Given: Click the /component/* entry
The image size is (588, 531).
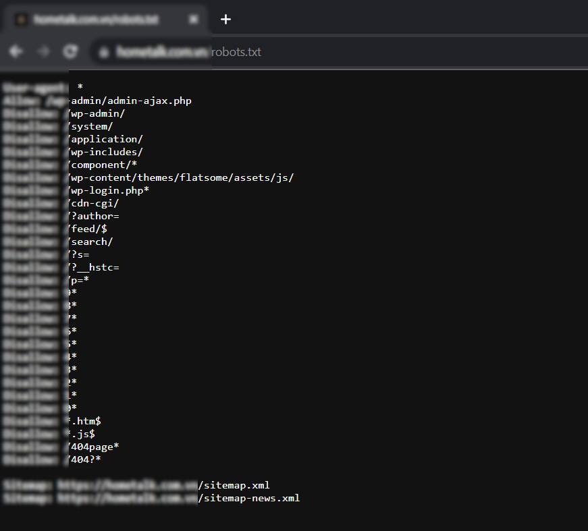Looking at the screenshot, I should pyautogui.click(x=103, y=165).
